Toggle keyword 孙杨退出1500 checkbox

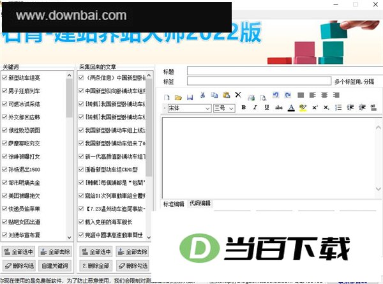(x=4, y=170)
